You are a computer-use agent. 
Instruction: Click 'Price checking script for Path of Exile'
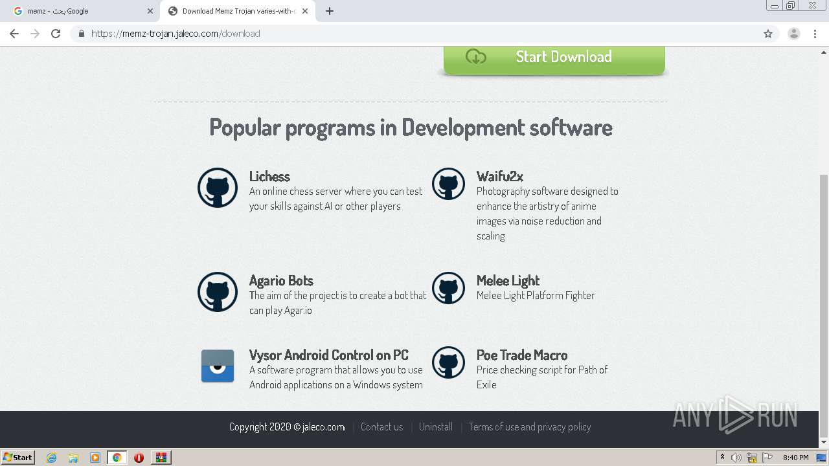pyautogui.click(x=542, y=377)
